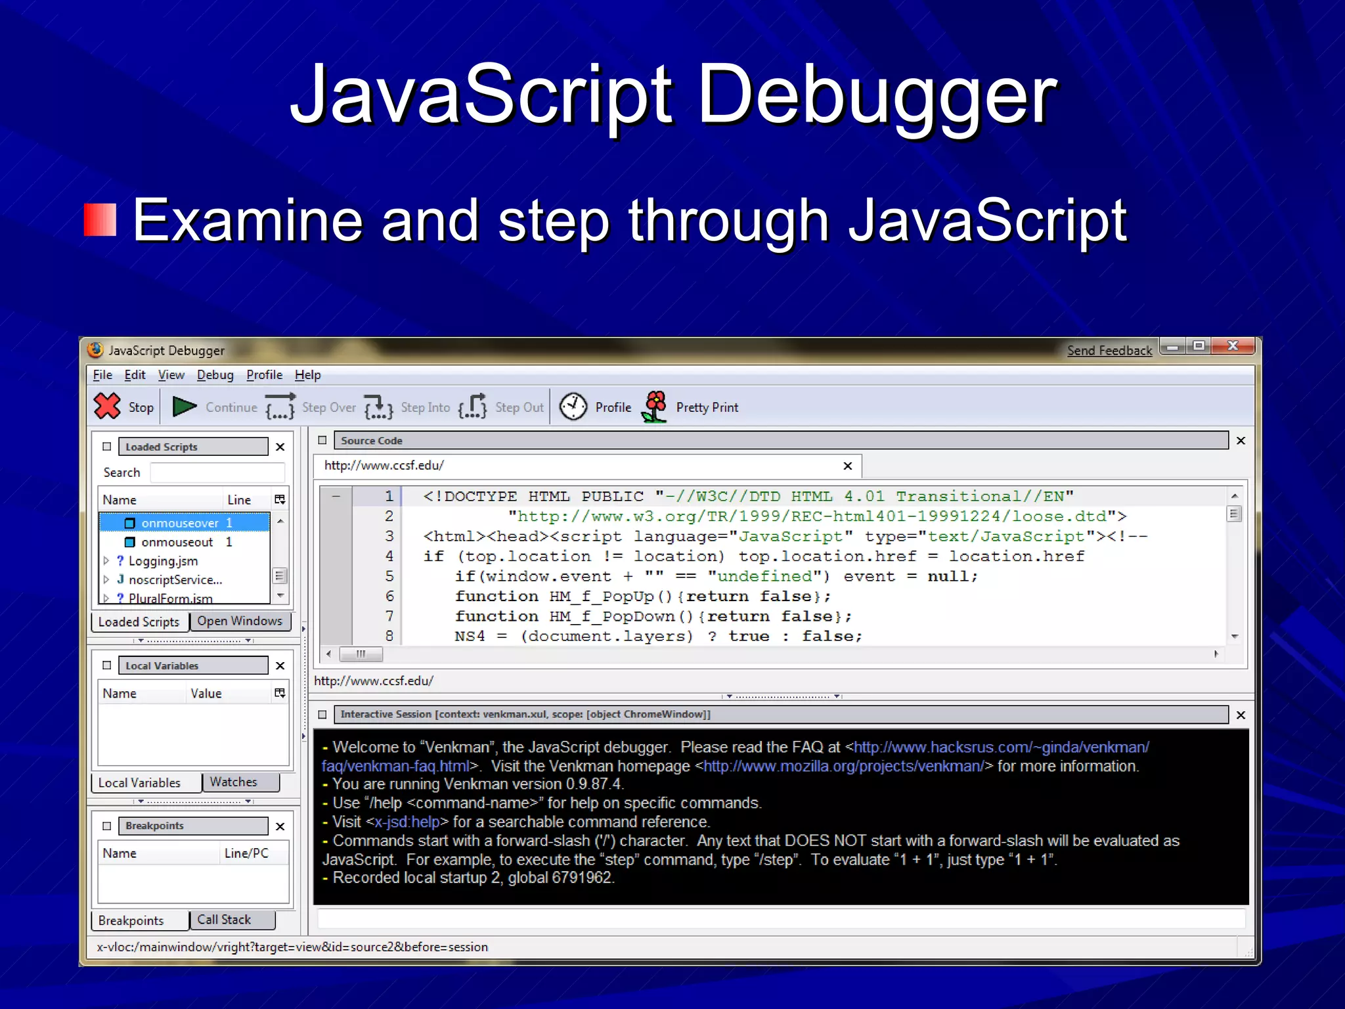The width and height of the screenshot is (1345, 1009).
Task: Switch to the Open Windows tab
Action: (240, 621)
